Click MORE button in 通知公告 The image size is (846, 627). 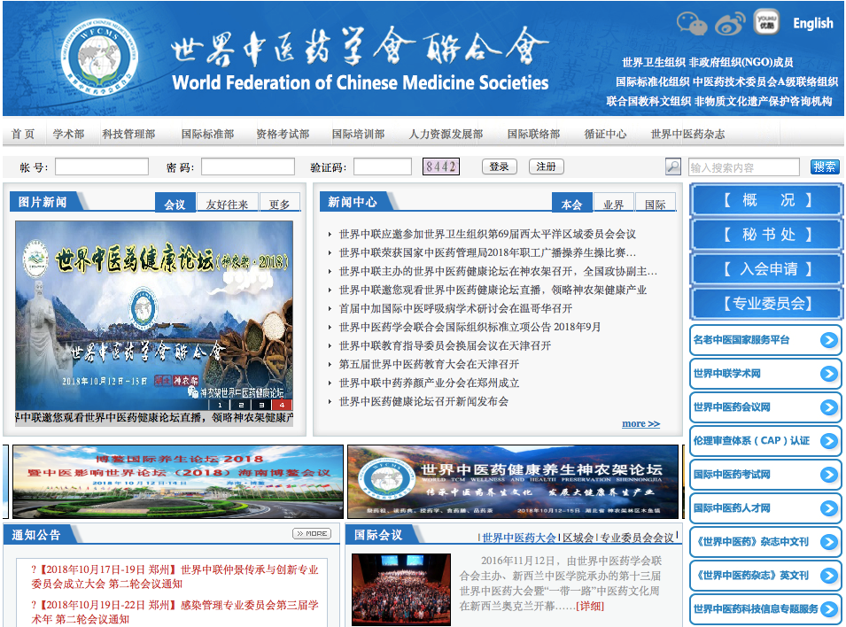(312, 534)
